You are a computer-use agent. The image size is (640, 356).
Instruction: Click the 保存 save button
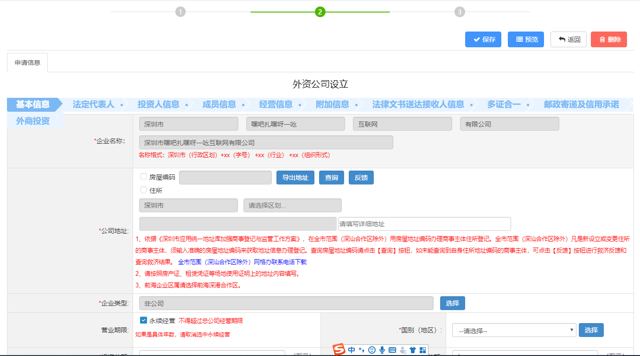pos(483,39)
